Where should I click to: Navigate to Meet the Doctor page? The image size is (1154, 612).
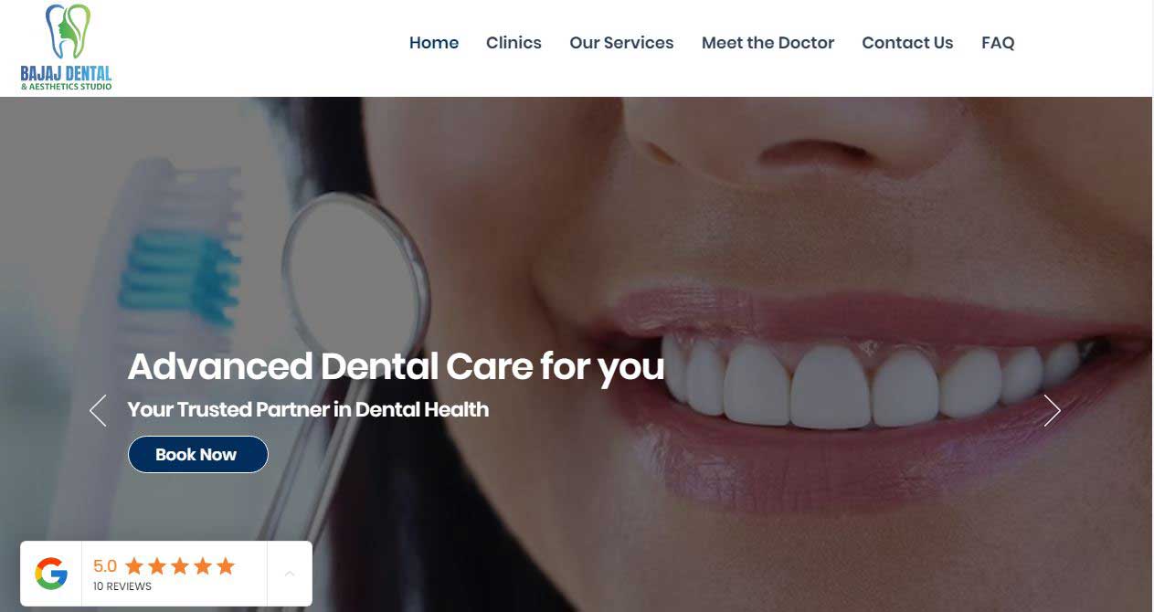pyautogui.click(x=768, y=43)
